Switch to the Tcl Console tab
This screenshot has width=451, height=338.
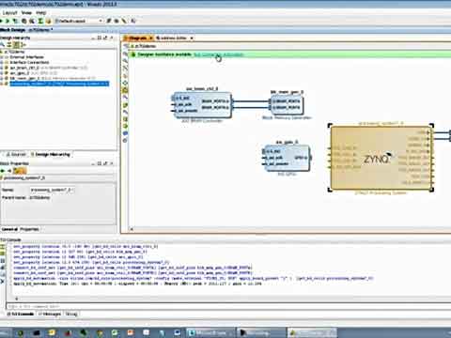tap(21, 314)
